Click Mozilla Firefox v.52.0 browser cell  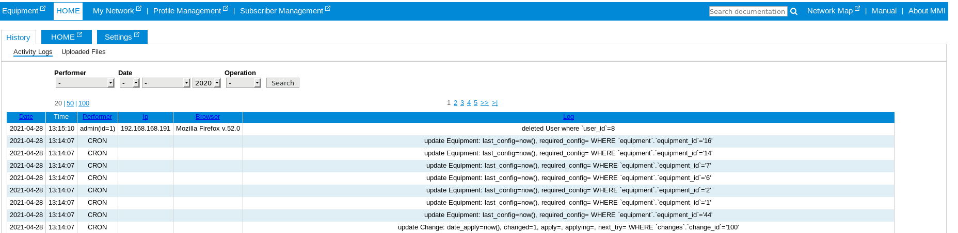pos(208,129)
